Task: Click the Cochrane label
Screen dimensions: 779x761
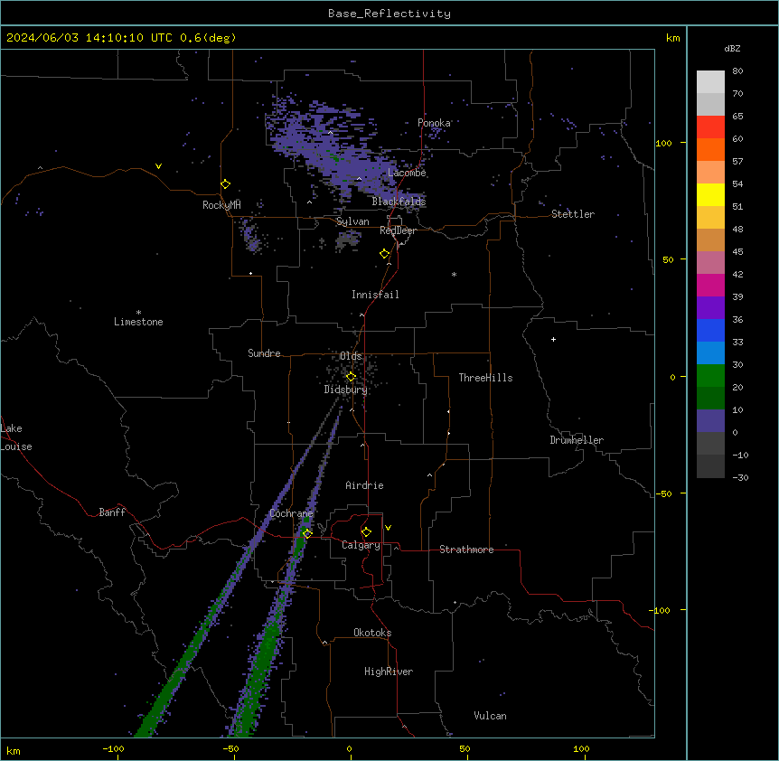Action: [291, 513]
